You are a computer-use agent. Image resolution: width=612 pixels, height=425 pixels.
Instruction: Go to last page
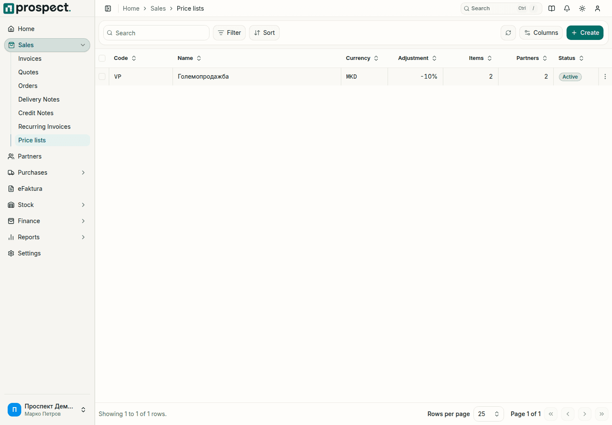pos(602,414)
